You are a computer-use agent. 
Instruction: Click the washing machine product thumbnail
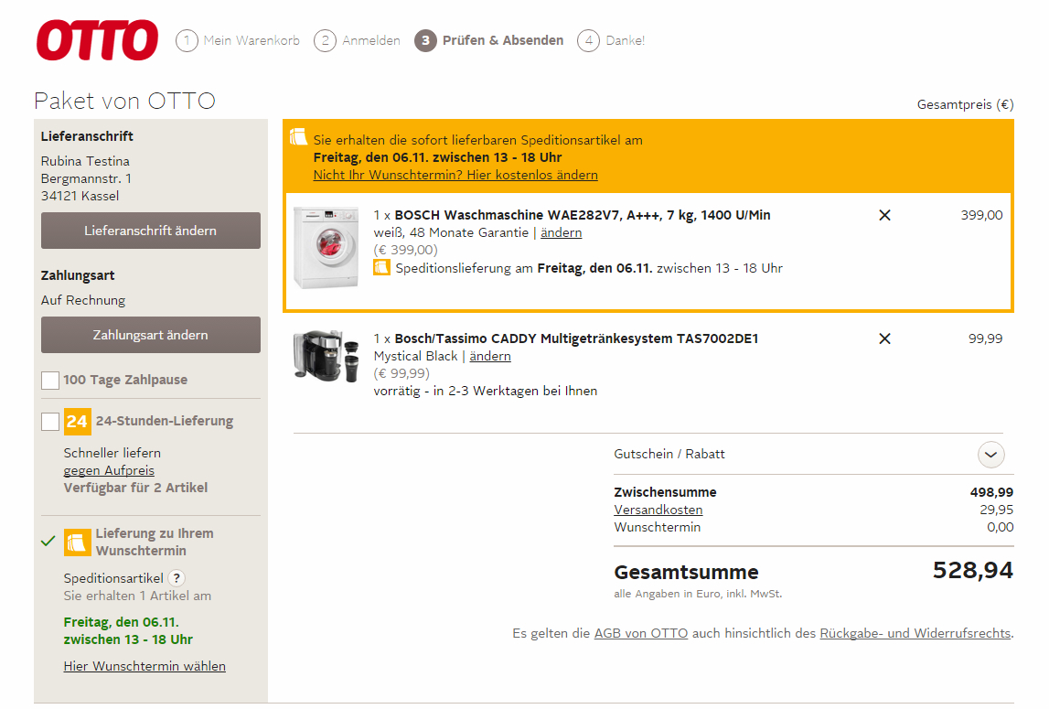pyautogui.click(x=326, y=248)
